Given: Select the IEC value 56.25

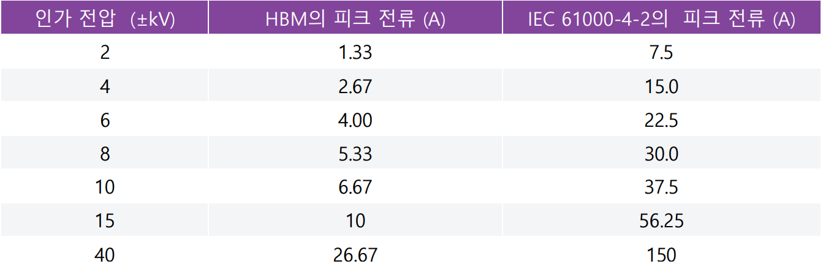Looking at the screenshot, I should click(x=662, y=221).
